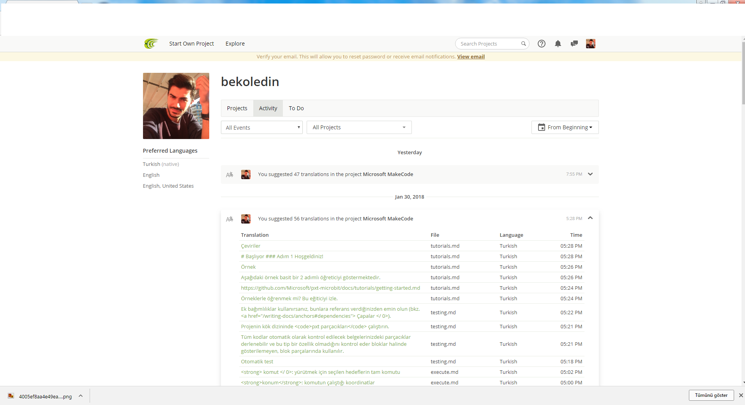Click Turkish (native) preferred language
This screenshot has height=405, width=745.
[x=161, y=164]
